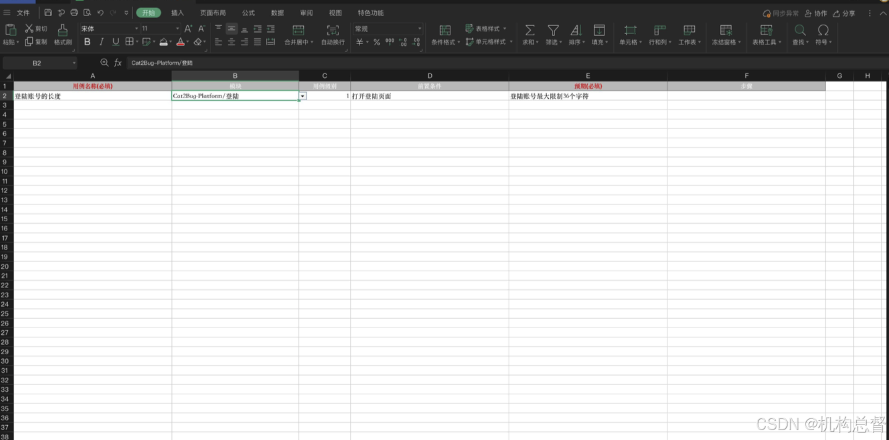Center text horizontally
The width and height of the screenshot is (889, 440).
coord(231,42)
